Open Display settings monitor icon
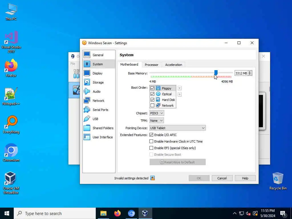The image size is (292, 219). click(87, 73)
